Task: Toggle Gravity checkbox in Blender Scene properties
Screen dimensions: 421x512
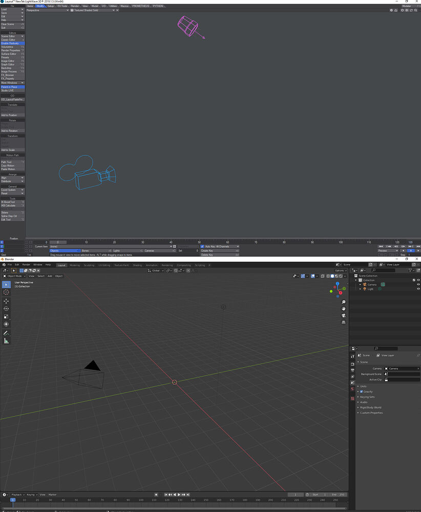Action: pyautogui.click(x=361, y=391)
